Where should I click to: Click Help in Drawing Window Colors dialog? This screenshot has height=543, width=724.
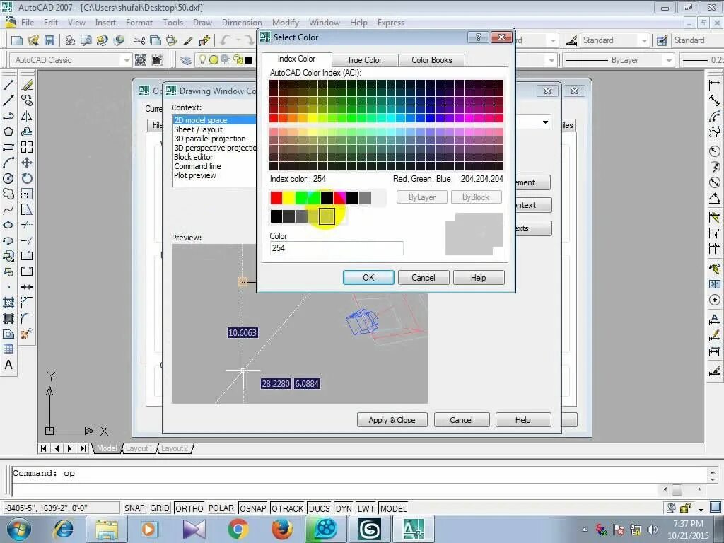pyautogui.click(x=522, y=420)
